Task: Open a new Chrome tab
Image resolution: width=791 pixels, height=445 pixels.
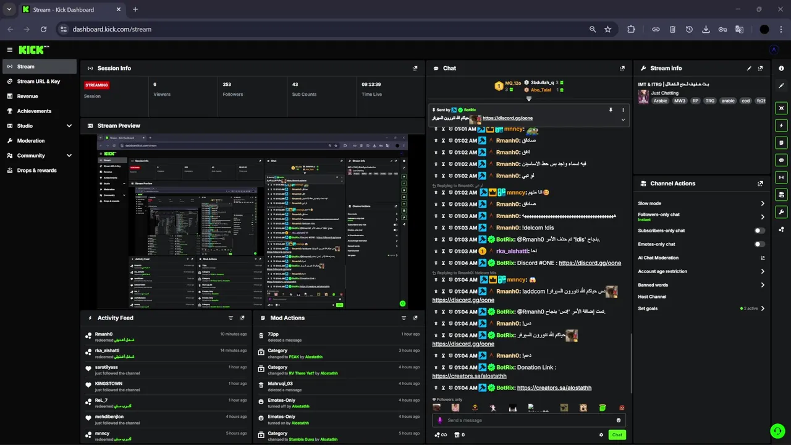Action: [135, 9]
